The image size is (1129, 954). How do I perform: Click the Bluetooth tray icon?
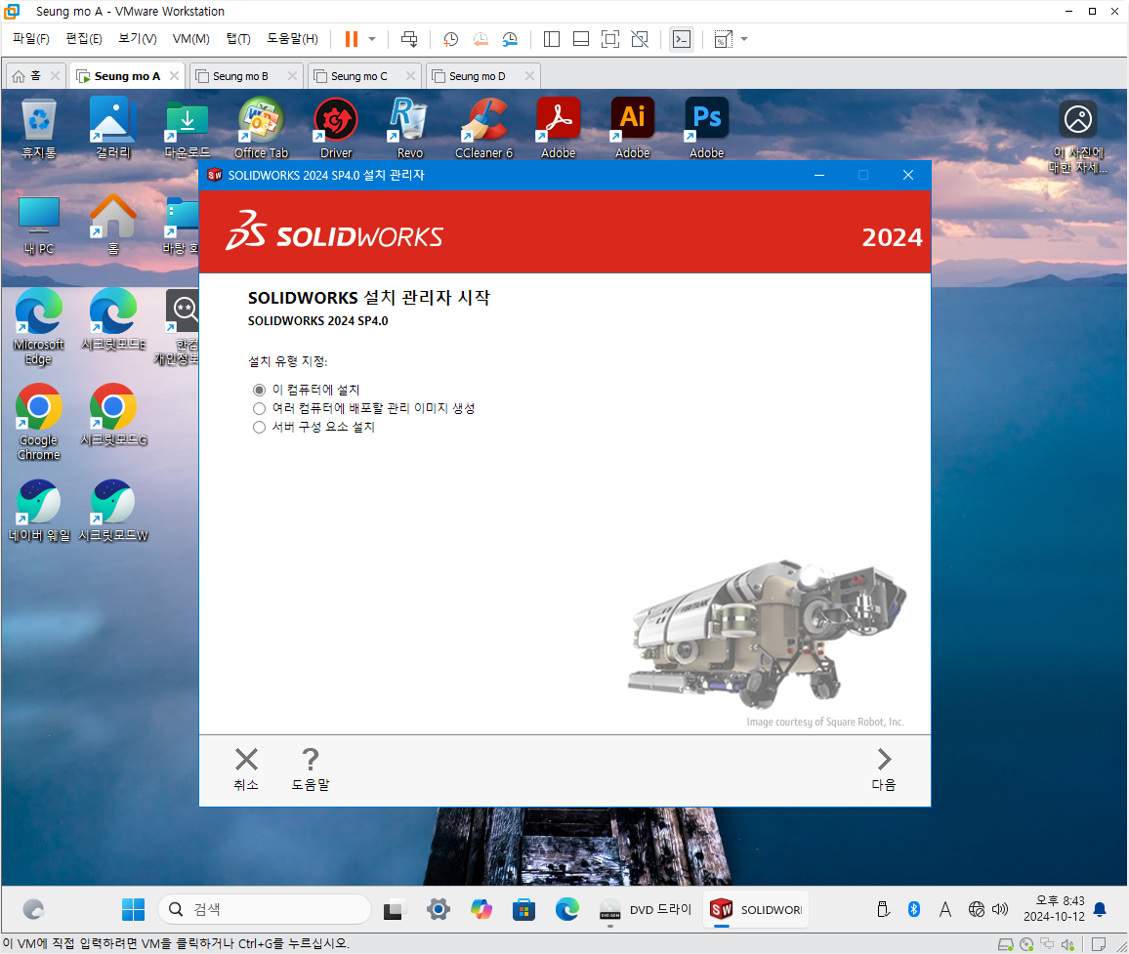pyautogui.click(x=914, y=909)
